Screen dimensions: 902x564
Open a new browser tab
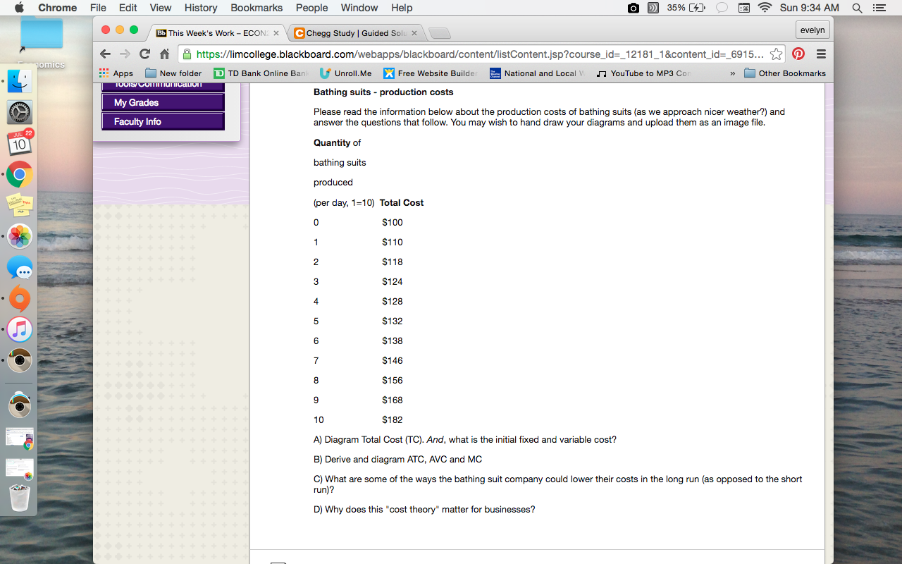439,34
